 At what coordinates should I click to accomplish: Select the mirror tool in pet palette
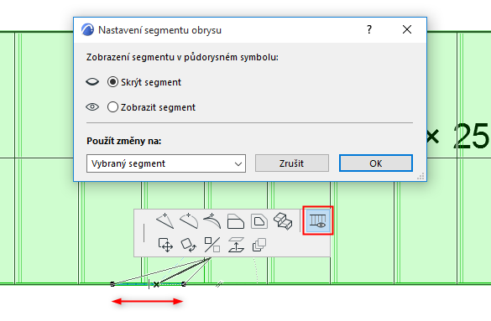point(212,245)
